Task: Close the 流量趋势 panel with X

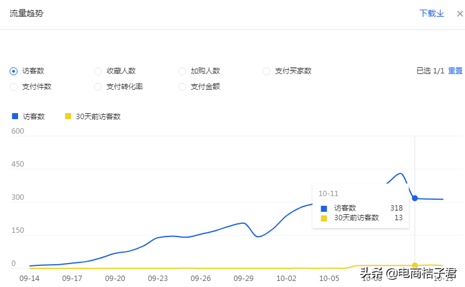Action: click(460, 14)
